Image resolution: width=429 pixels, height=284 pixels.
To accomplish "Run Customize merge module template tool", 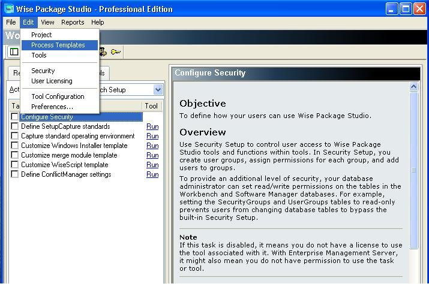I will pos(152,155).
